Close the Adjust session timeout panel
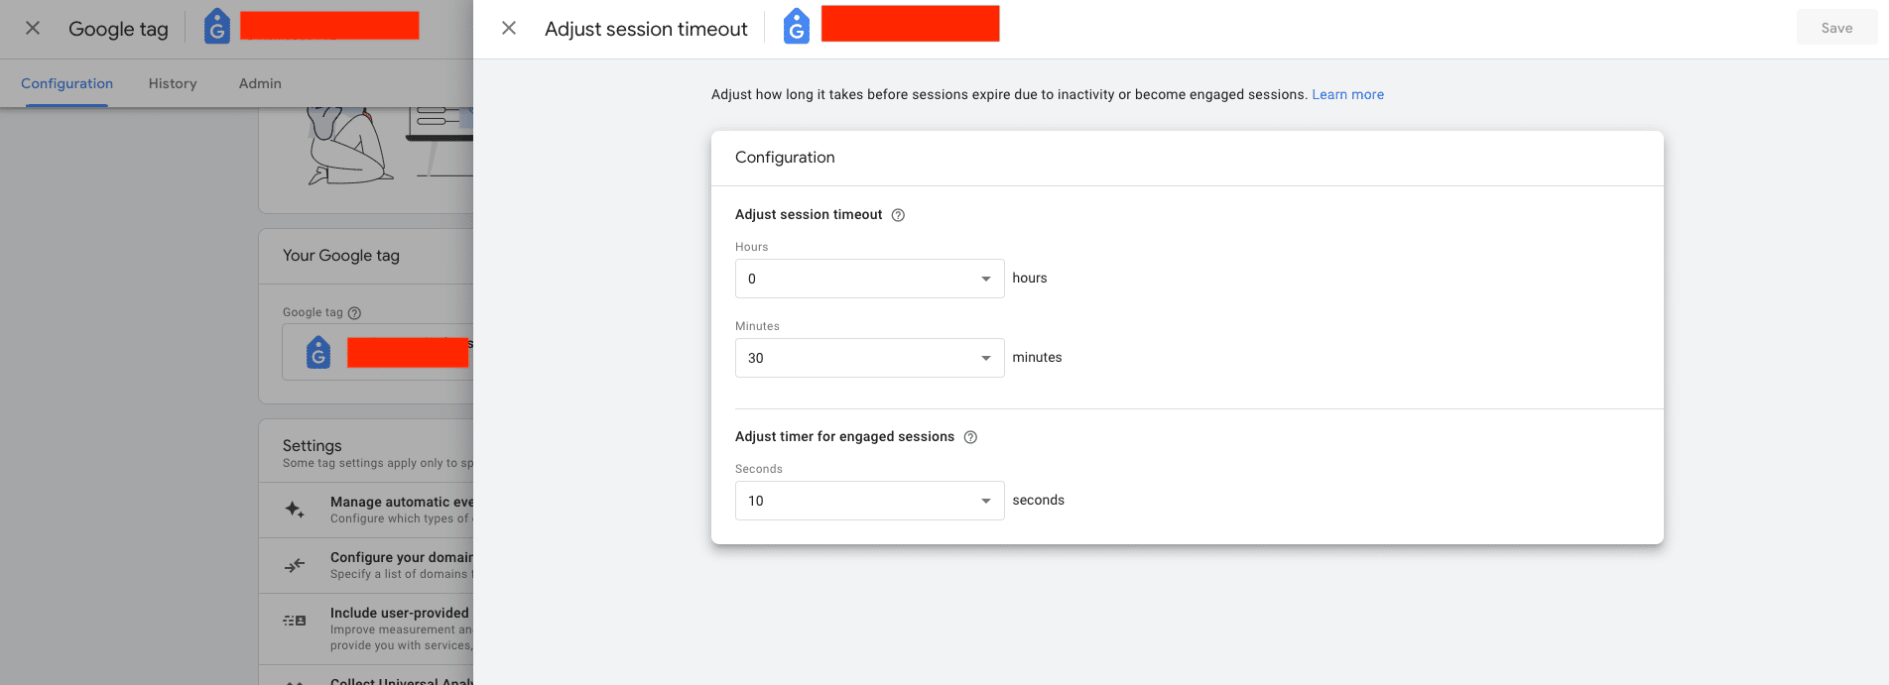 pos(509,29)
